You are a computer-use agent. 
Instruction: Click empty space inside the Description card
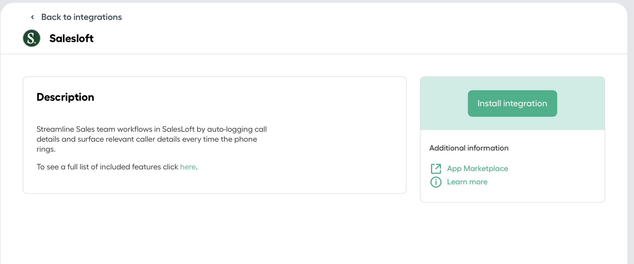333,138
